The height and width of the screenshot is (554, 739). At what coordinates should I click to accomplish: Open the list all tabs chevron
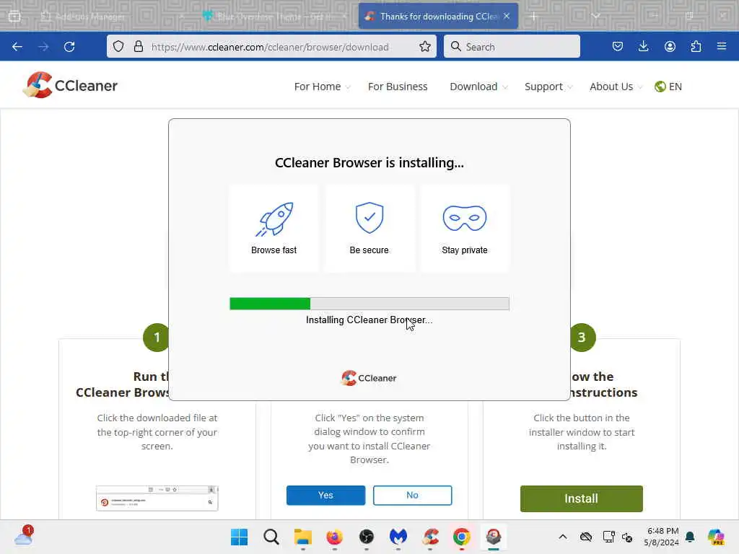tap(595, 16)
